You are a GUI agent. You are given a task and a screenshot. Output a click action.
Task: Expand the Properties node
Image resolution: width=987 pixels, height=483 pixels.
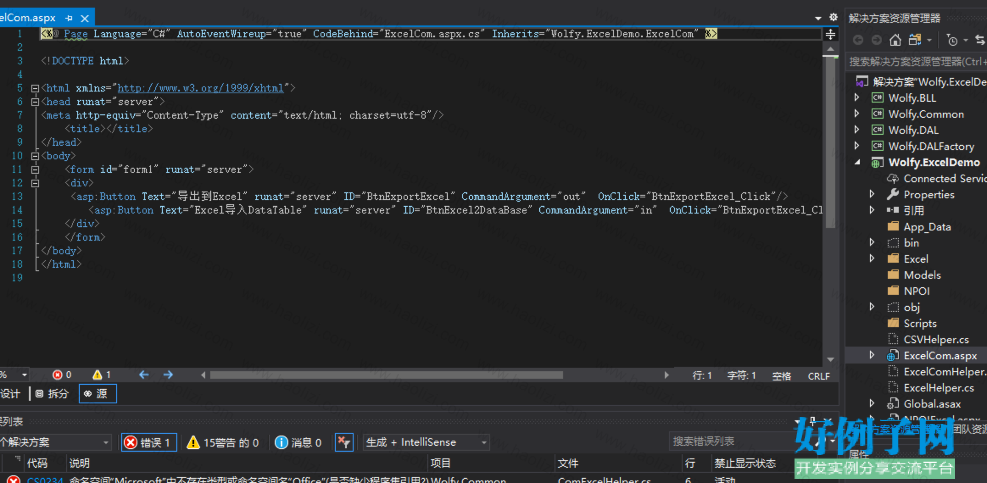point(872,194)
